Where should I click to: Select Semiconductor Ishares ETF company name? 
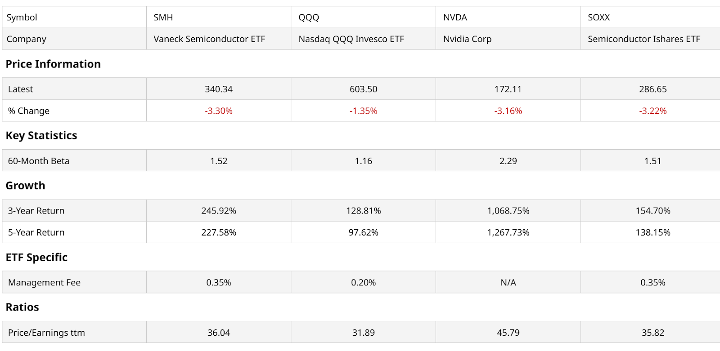point(643,39)
